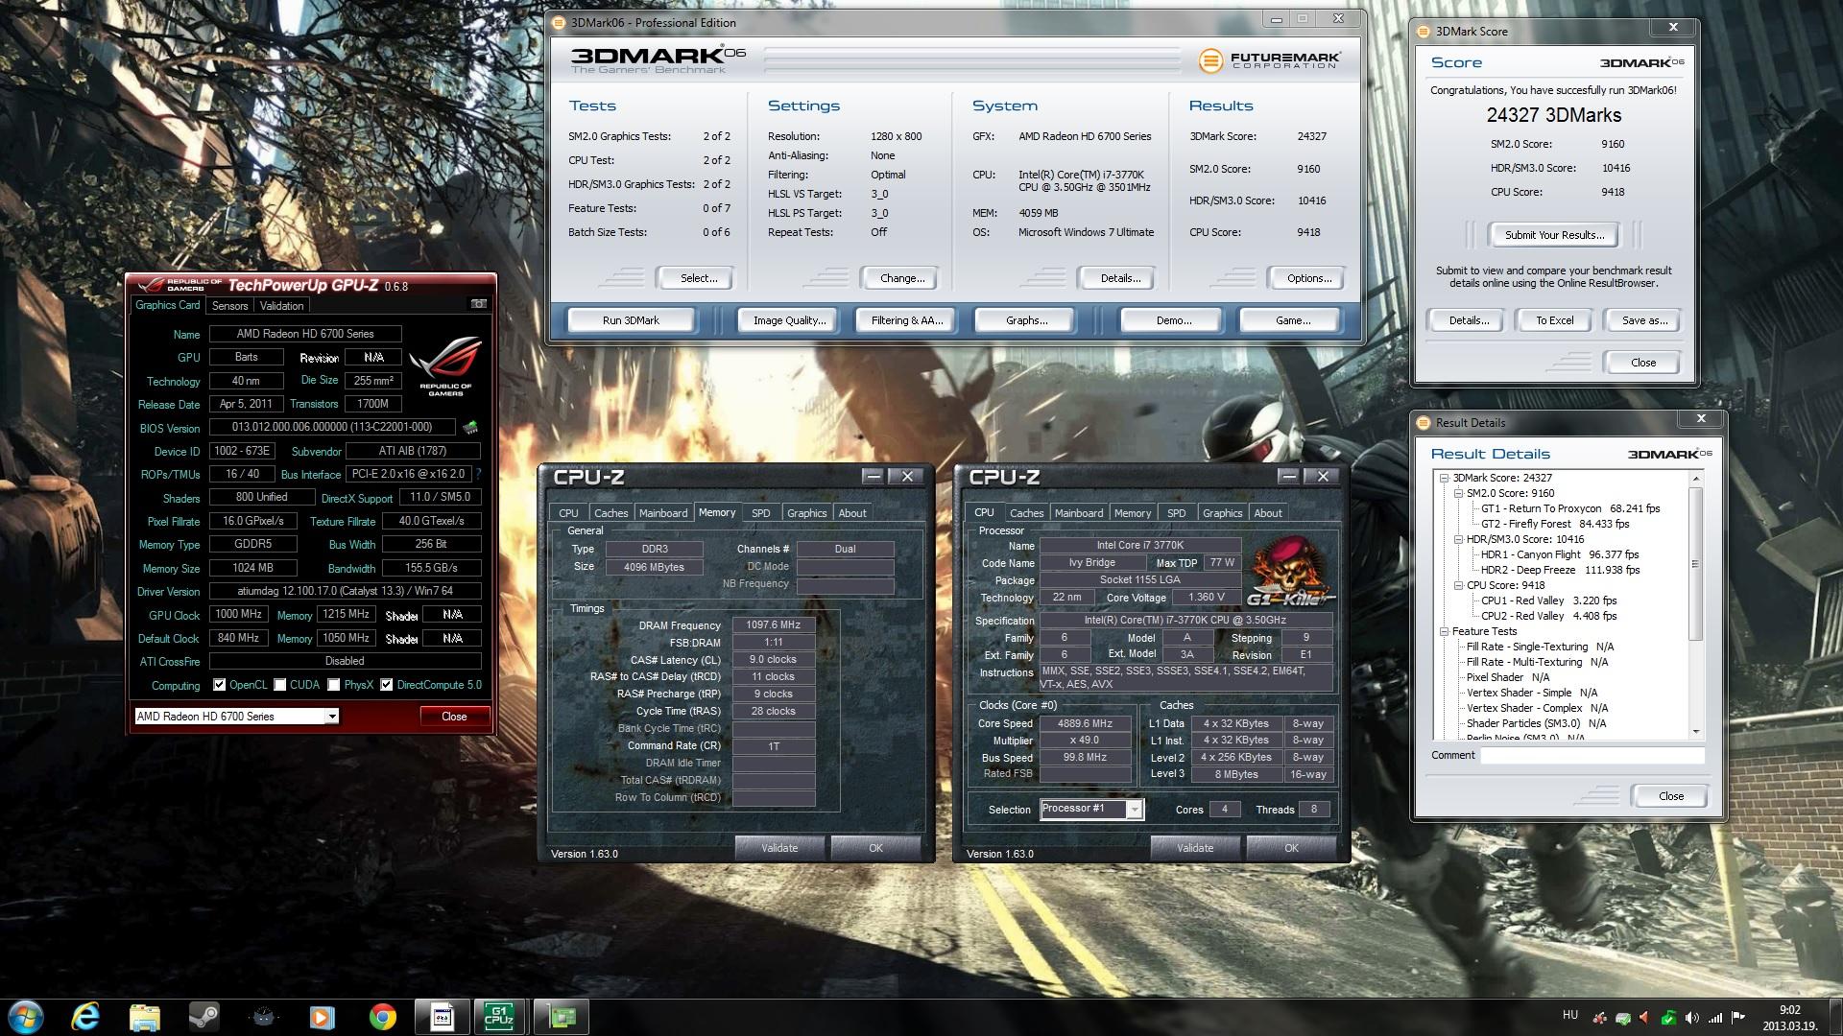1843x1036 pixels.
Task: Switch to the Validation tab in GPU-Z
Action: pyautogui.click(x=281, y=306)
